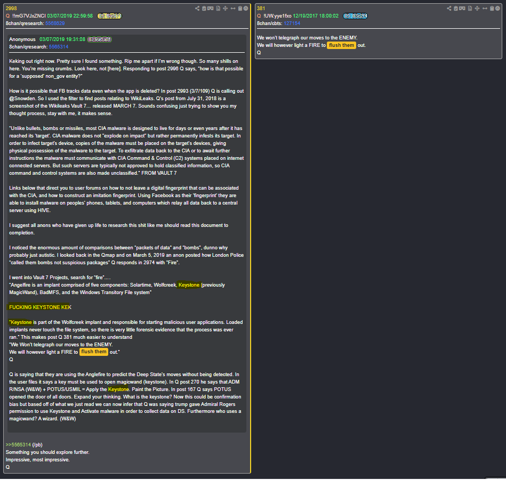Click the Q signature at bottom of post 2998

pos(8,467)
